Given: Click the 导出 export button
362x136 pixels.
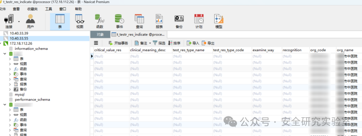Looking at the screenshot, I should tap(208, 43).
